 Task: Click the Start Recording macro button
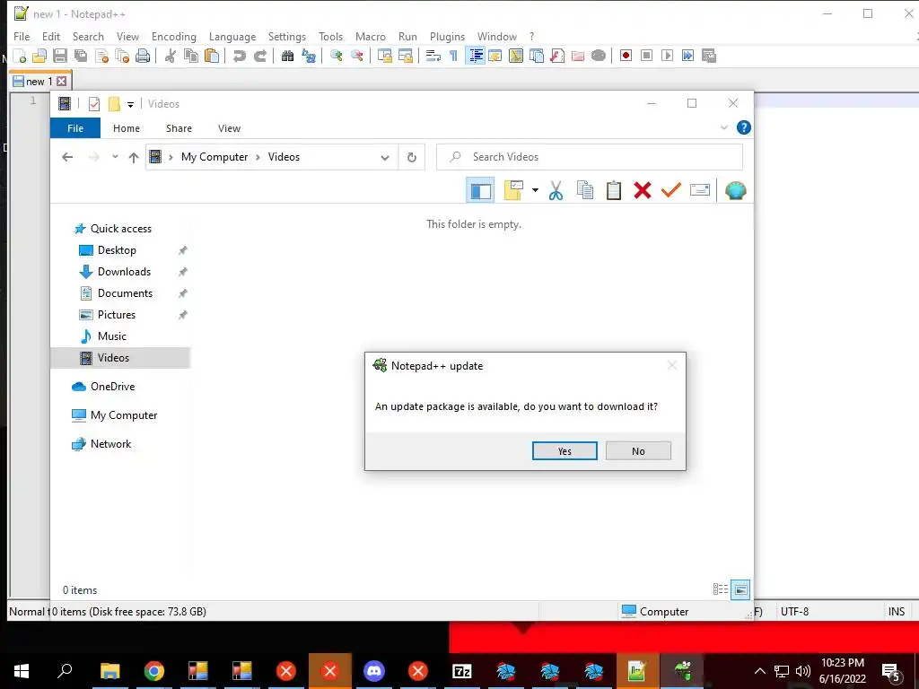[626, 56]
